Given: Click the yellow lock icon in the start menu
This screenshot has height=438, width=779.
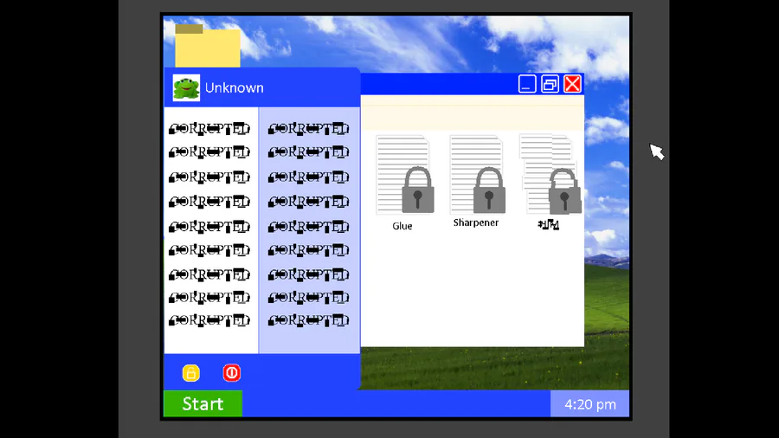Looking at the screenshot, I should coord(190,373).
